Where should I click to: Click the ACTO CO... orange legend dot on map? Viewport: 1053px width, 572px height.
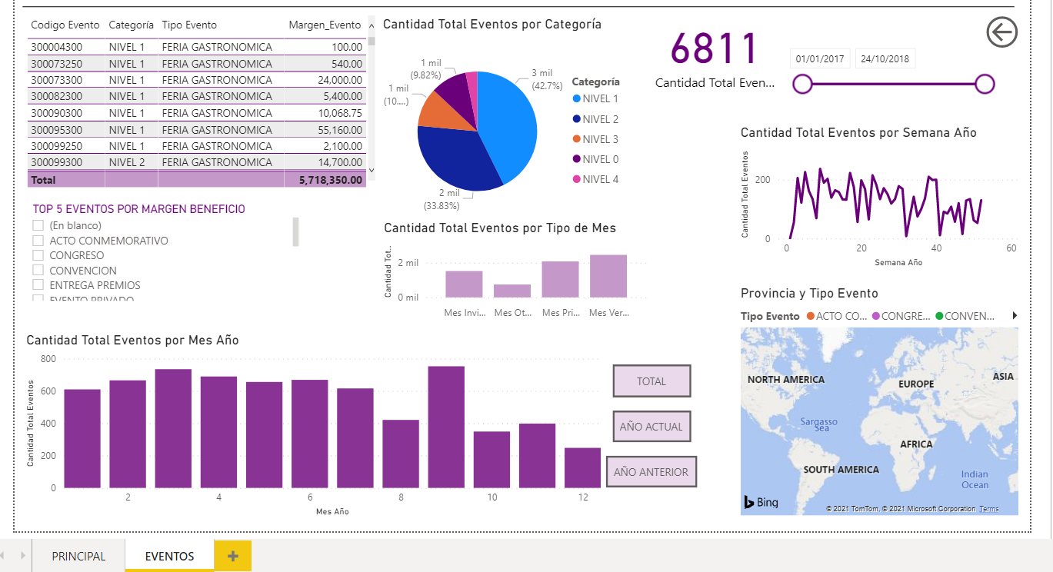point(810,316)
